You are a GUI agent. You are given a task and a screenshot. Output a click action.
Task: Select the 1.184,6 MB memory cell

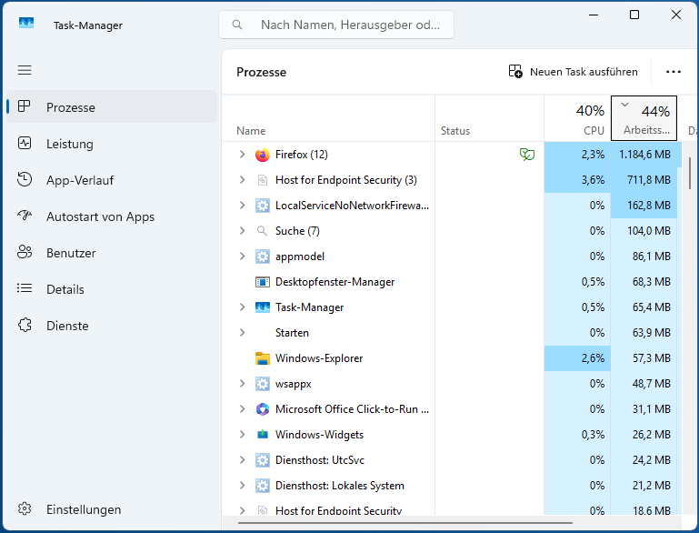(x=644, y=155)
